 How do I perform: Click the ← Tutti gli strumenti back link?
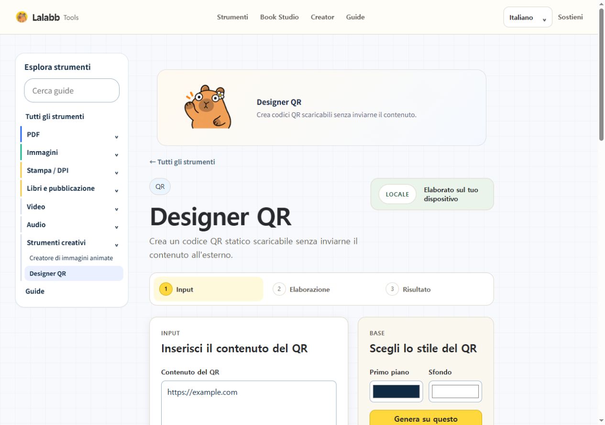coord(182,162)
